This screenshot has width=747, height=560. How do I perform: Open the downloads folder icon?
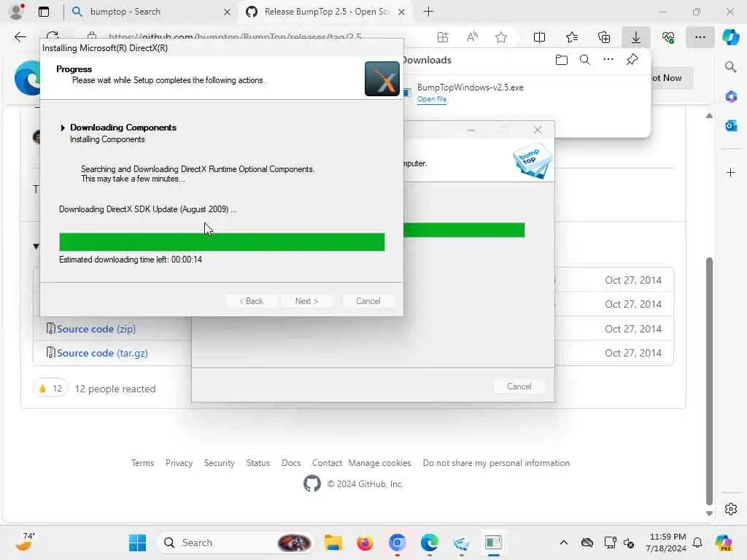click(x=562, y=60)
